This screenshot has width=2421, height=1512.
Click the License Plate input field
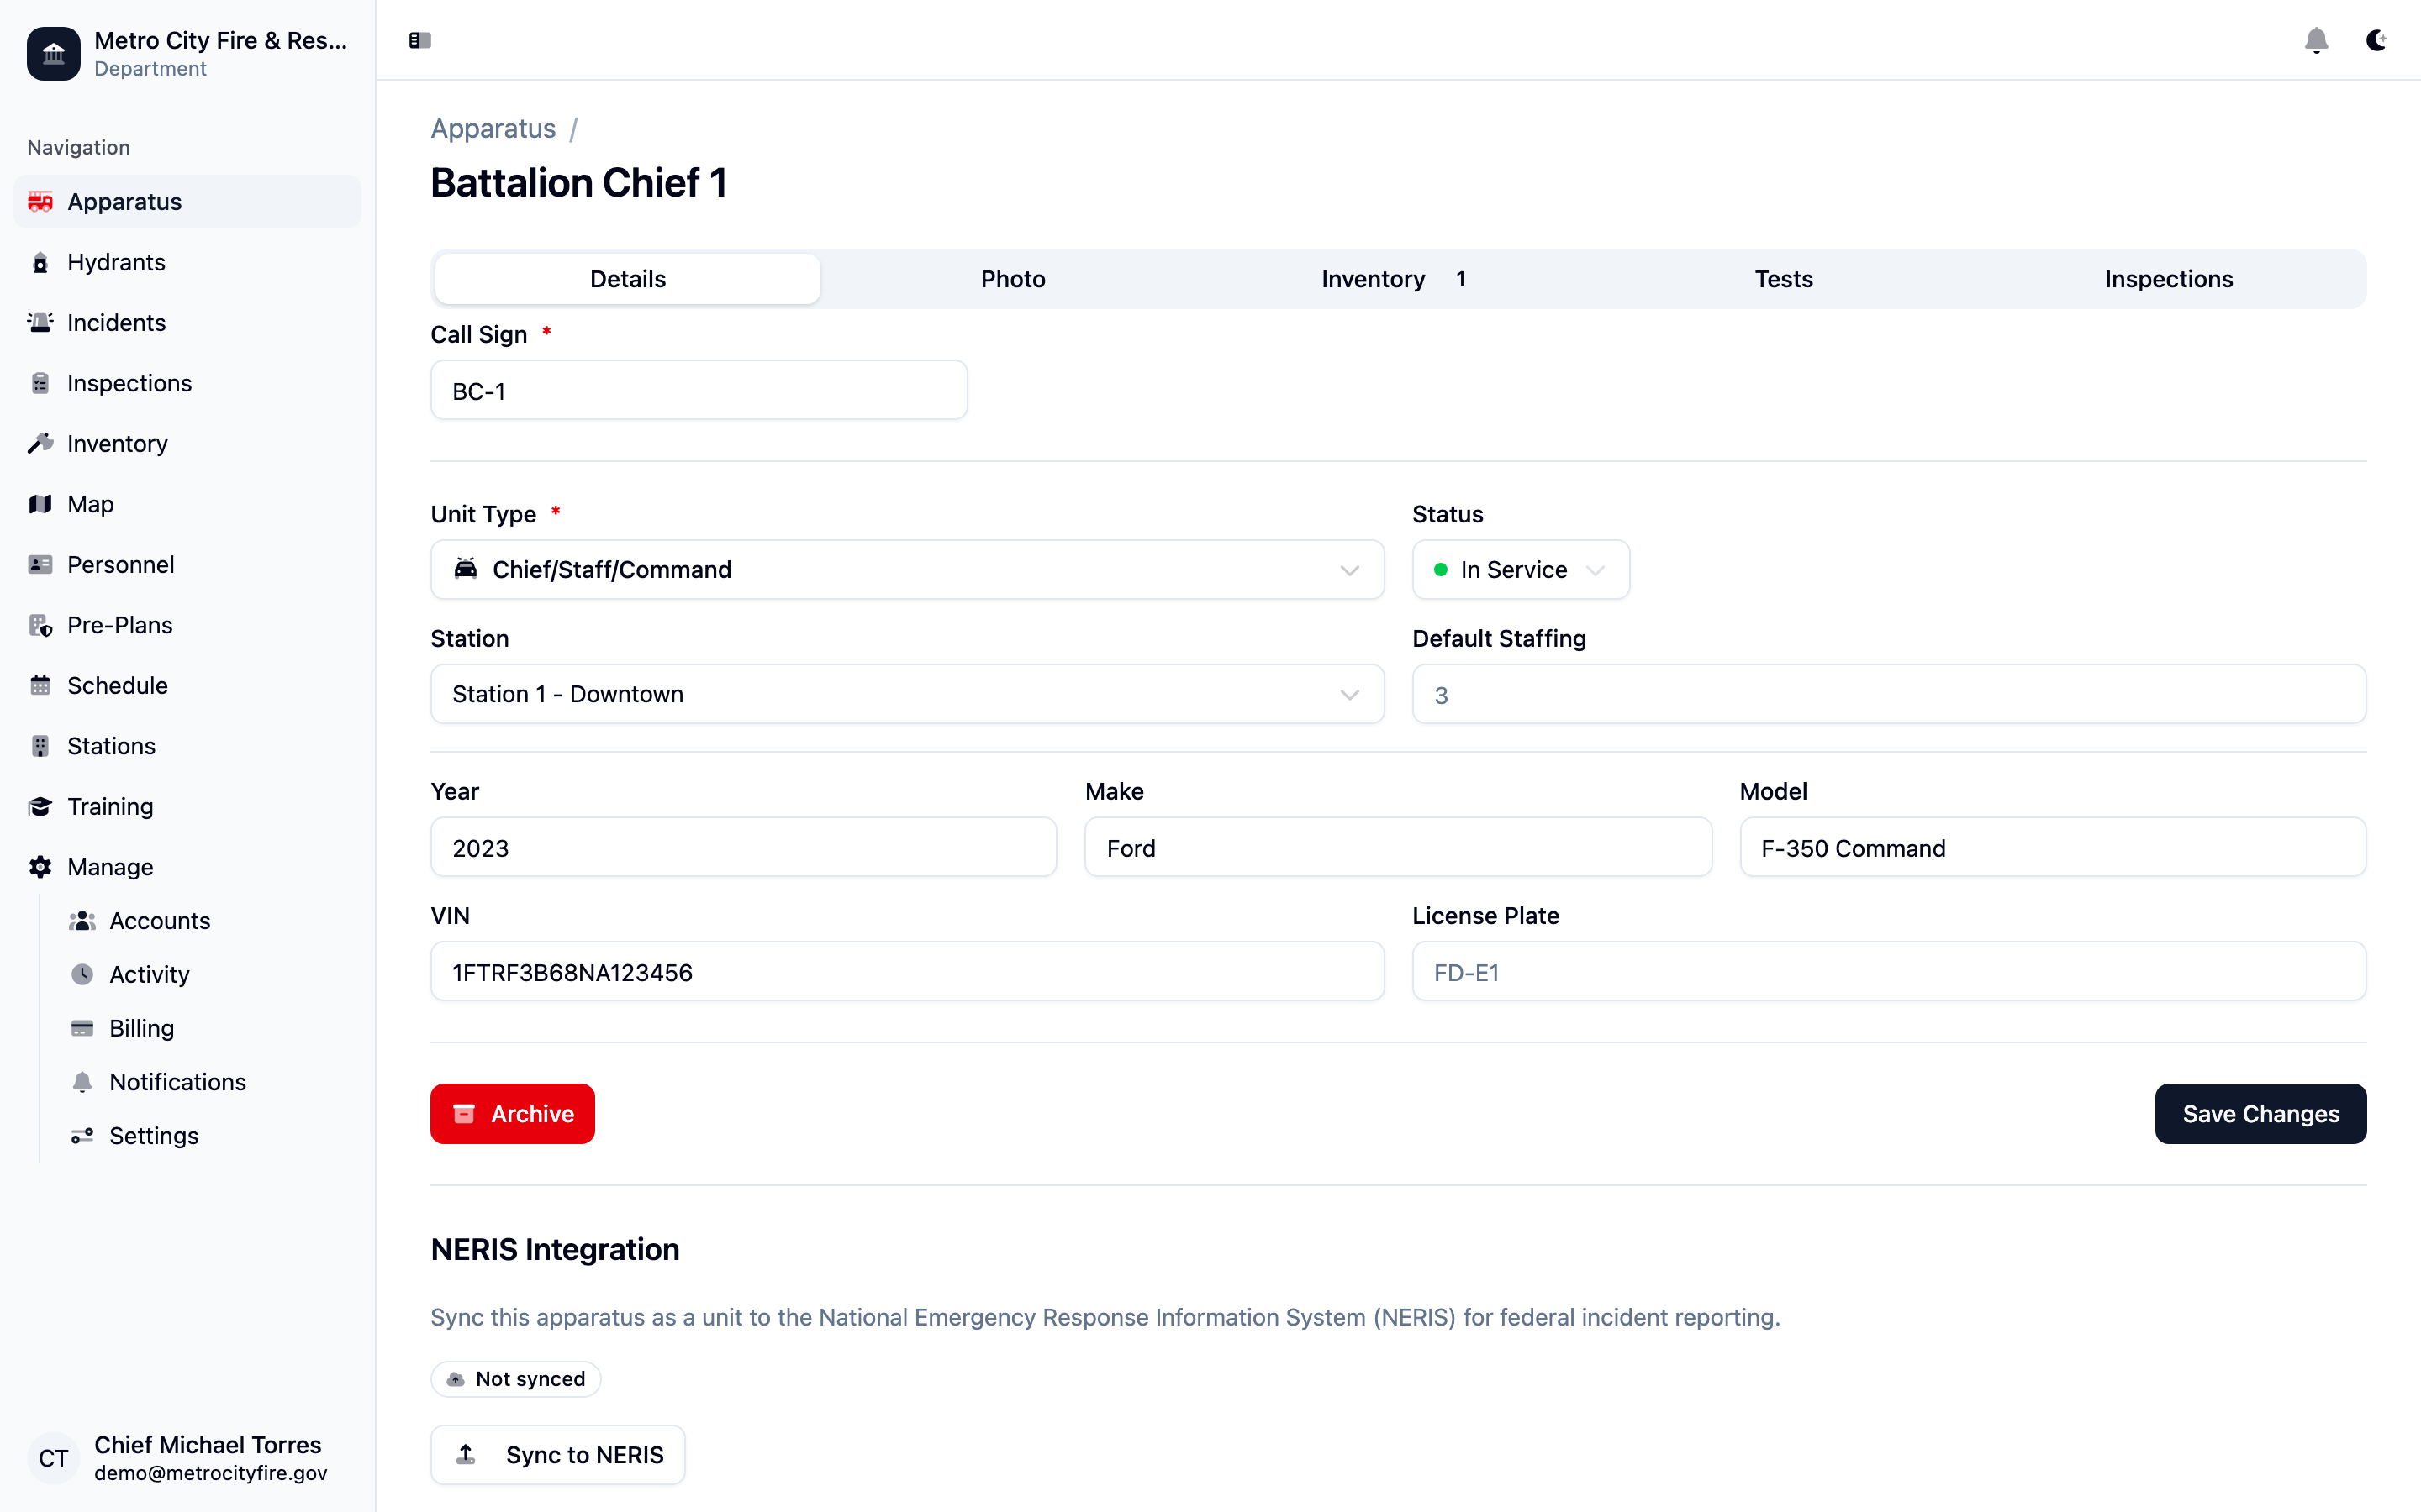pos(1888,972)
